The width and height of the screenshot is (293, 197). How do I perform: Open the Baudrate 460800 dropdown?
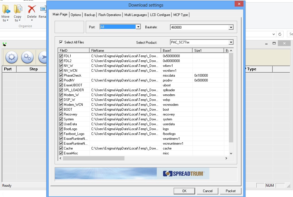(231, 27)
